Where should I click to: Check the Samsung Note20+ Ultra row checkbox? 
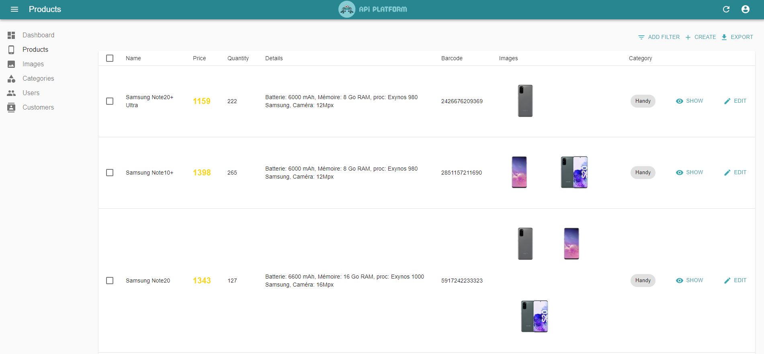click(110, 101)
